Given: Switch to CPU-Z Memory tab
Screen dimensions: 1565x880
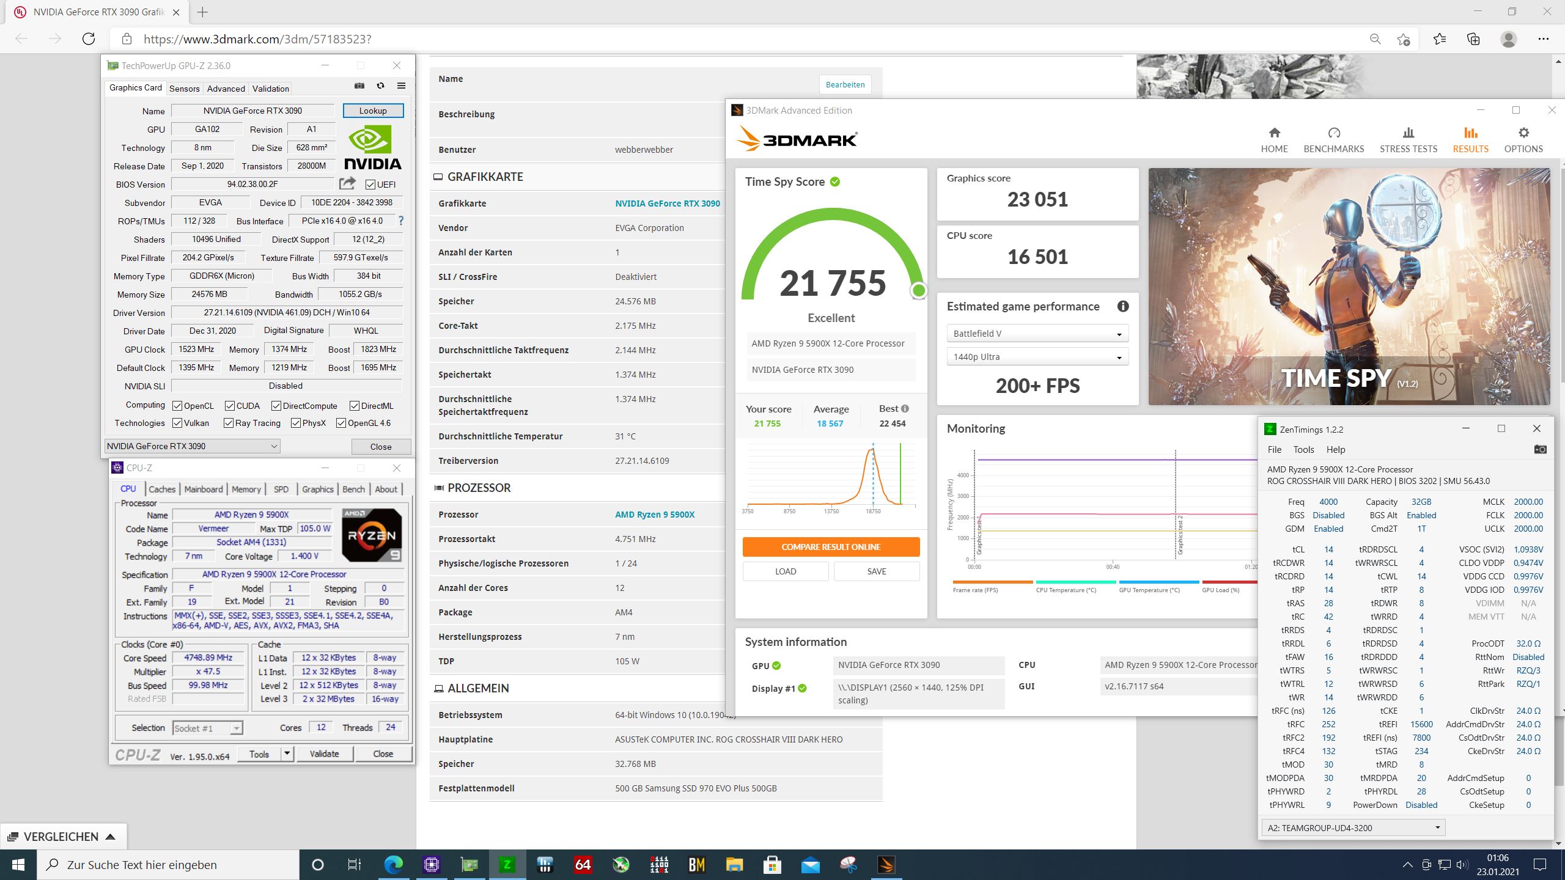Looking at the screenshot, I should [x=246, y=489].
